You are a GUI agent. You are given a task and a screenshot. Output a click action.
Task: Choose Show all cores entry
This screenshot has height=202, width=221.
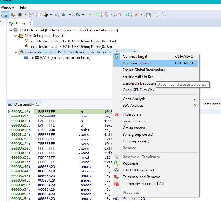[156, 121]
